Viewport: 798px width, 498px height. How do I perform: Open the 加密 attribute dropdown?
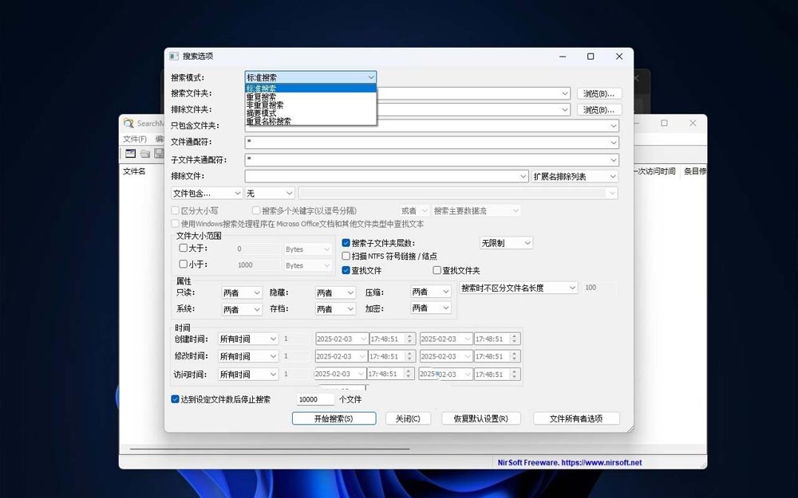click(x=431, y=308)
